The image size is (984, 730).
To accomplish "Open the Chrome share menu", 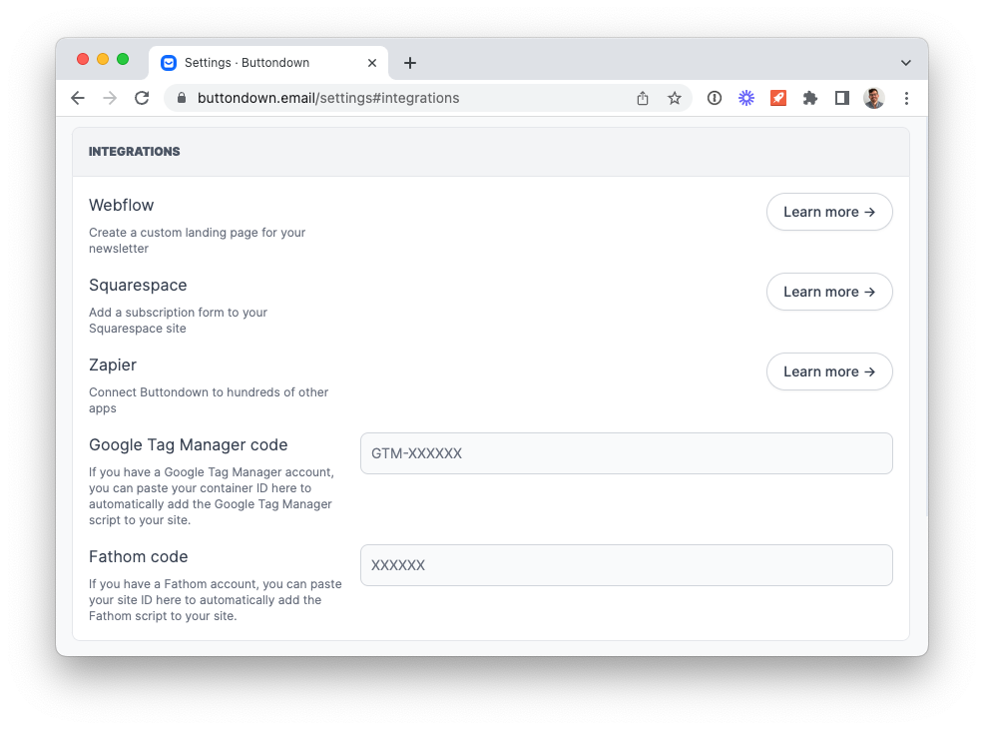I will tap(642, 98).
